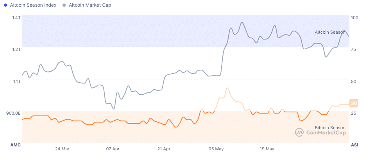The width and height of the screenshot is (365, 157).
Task: Click the orange 30 current value badge
Action: tap(354, 103)
